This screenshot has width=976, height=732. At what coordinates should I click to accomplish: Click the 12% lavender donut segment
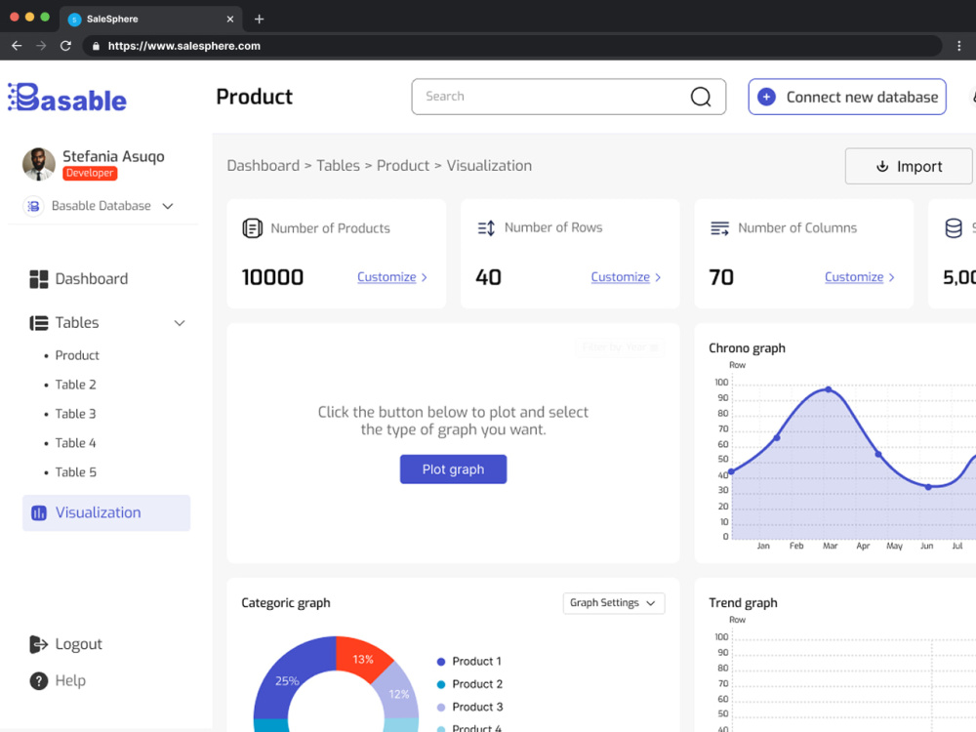(x=397, y=693)
